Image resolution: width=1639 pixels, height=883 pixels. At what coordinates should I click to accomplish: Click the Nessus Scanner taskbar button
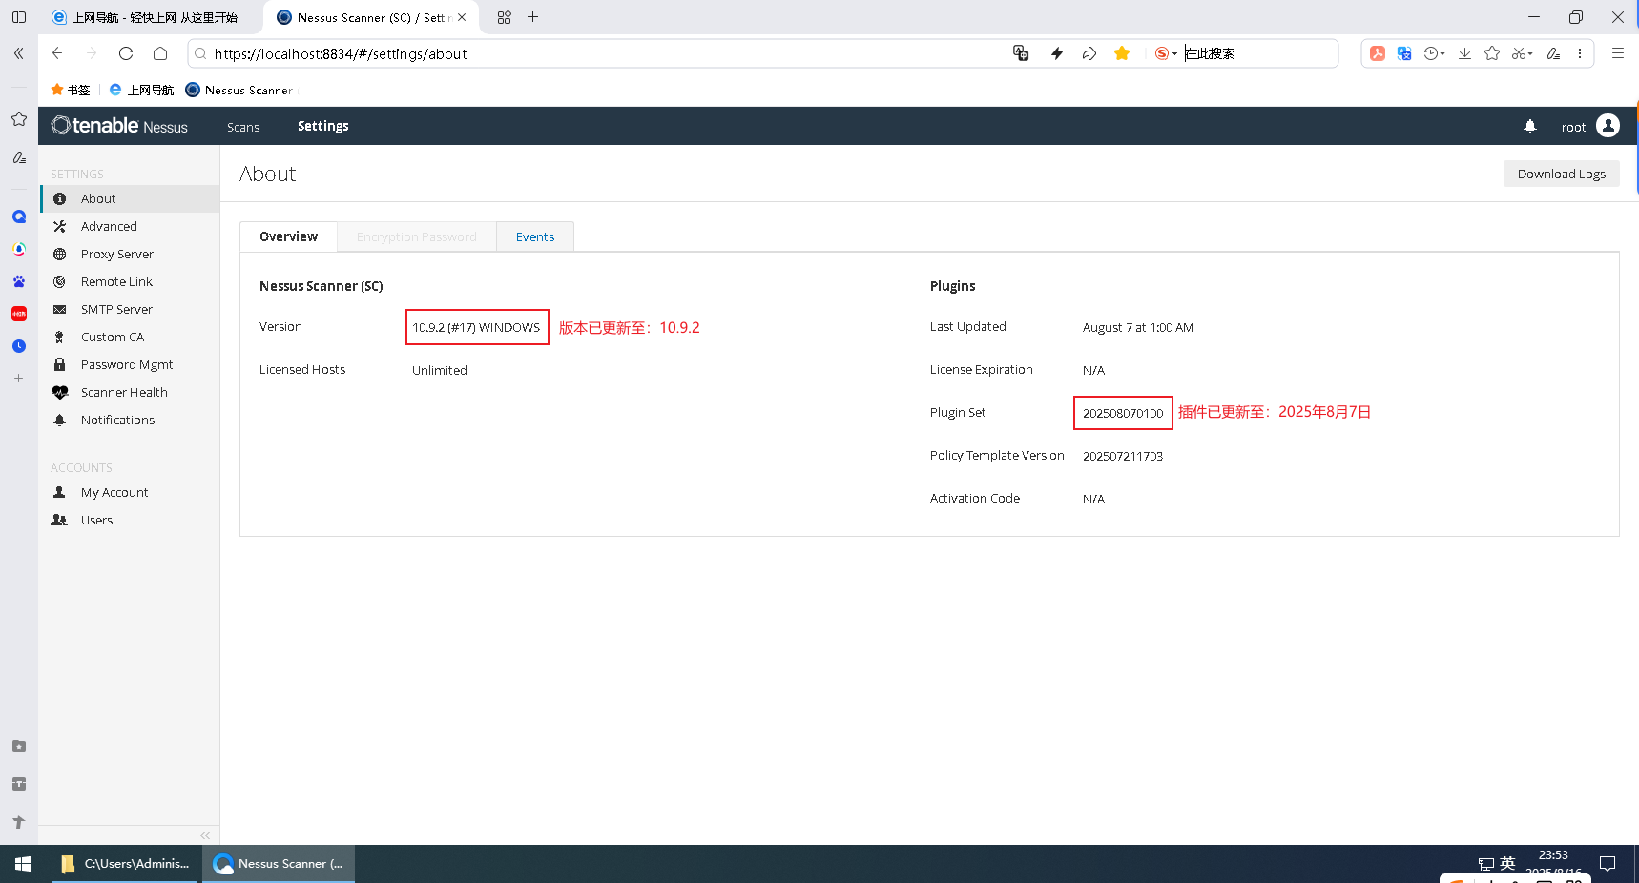(x=279, y=864)
